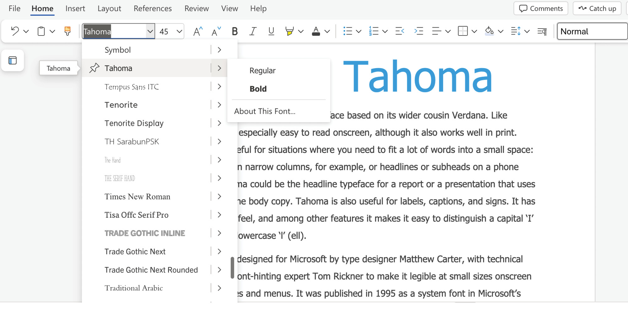Switch to the Insert tab
628x314 pixels.
(75, 8)
